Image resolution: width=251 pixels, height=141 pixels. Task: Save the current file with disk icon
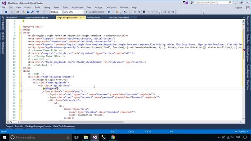(x=28, y=12)
